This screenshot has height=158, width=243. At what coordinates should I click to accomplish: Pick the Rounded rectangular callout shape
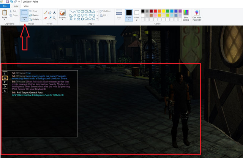[86, 19]
